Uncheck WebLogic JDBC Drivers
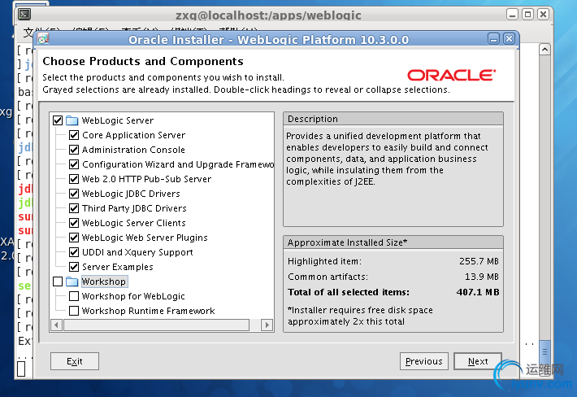This screenshot has width=577, height=397. (x=74, y=194)
